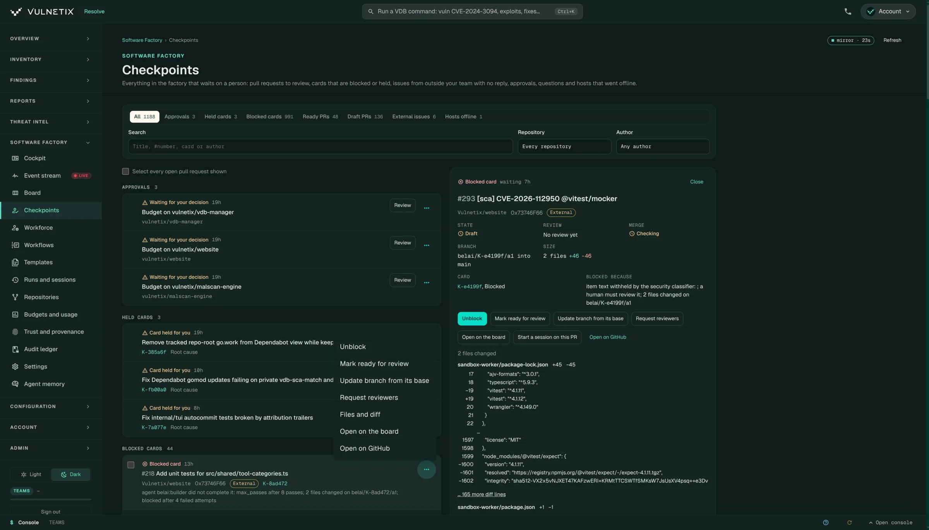Open Runs and sessions
Image resolution: width=929 pixels, height=530 pixels.
point(51,280)
